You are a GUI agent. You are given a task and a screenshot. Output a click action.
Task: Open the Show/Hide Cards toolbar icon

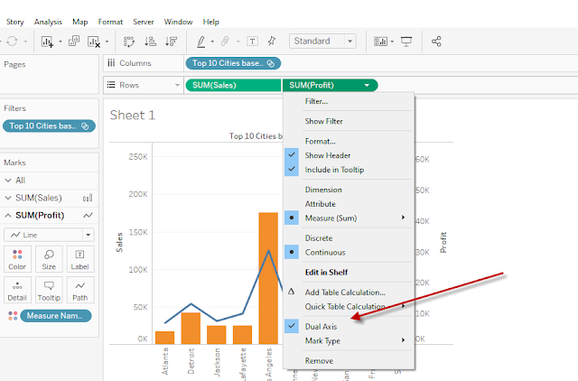pyautogui.click(x=380, y=42)
